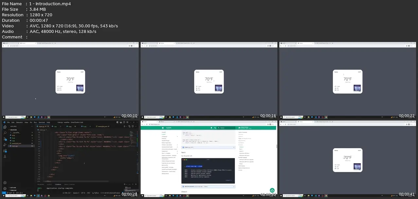Click the storm weather image in the 00:00:16 frame
Screen dimensions: 418x199
pyautogui.click(x=218, y=88)
